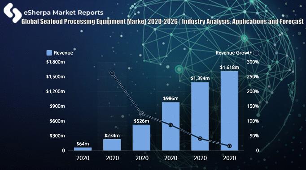Image resolution: width=306 pixels, height=170 pixels.
Task: Select the $234m revenue bar
Action: [x=112, y=144]
